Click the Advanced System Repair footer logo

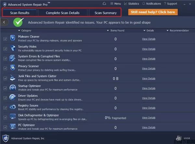[6, 138]
